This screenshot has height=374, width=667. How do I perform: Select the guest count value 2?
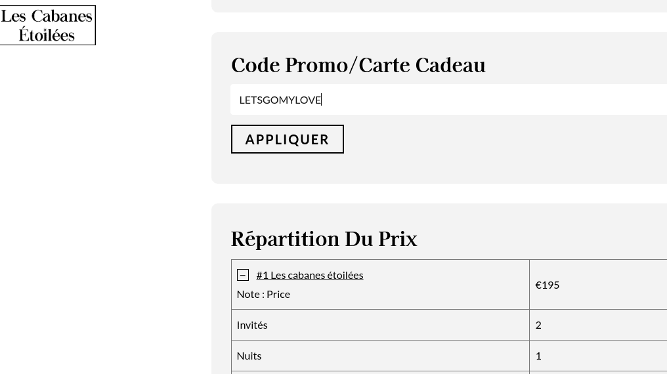[538, 325]
